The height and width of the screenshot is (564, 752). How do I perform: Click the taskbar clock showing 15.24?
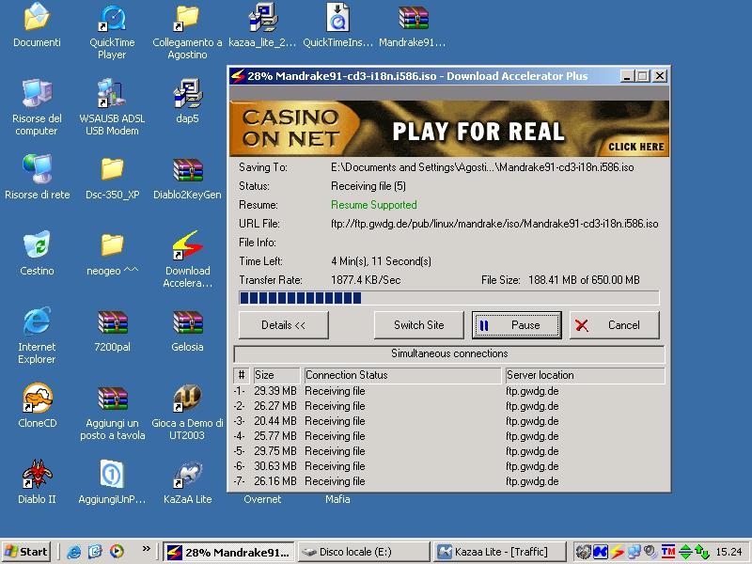click(728, 552)
